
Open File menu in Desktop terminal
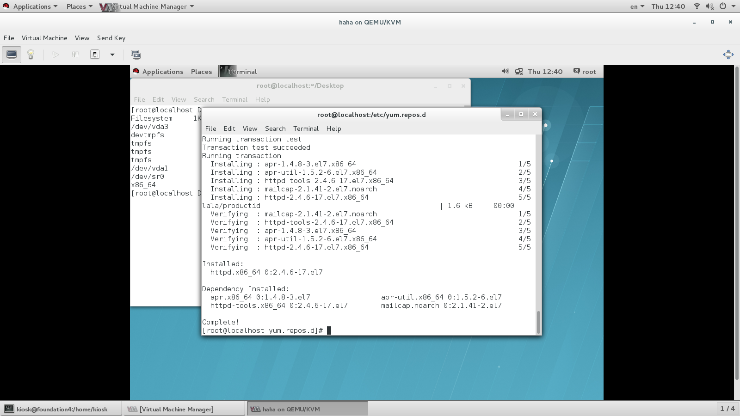[139, 99]
